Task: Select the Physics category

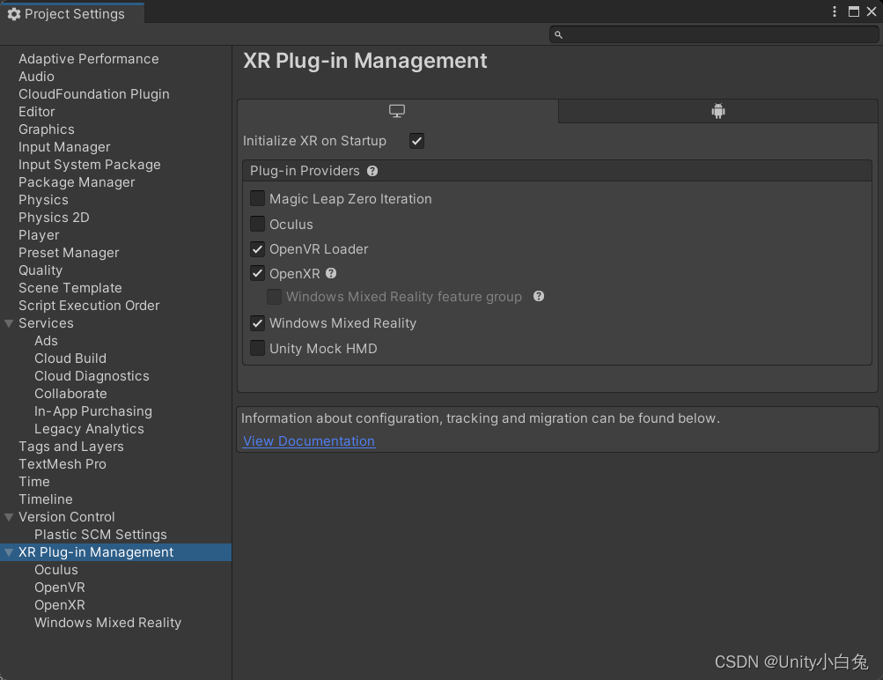Action: click(x=43, y=200)
